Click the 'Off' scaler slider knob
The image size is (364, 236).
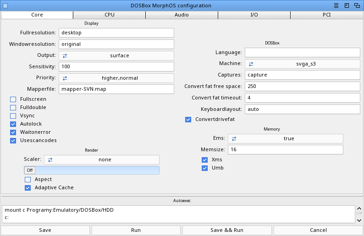click(30, 170)
